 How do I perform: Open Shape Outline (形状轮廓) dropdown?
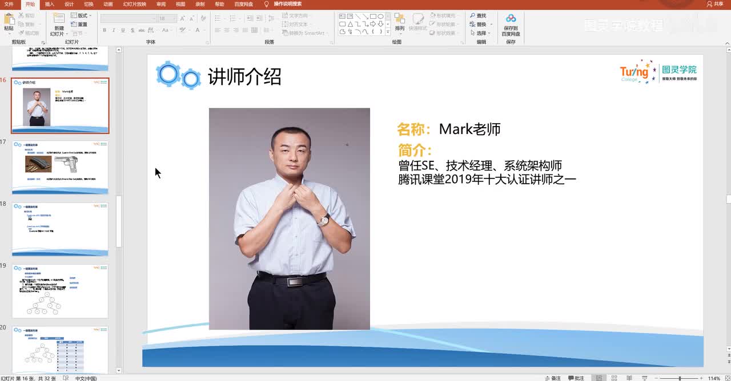[x=444, y=25]
